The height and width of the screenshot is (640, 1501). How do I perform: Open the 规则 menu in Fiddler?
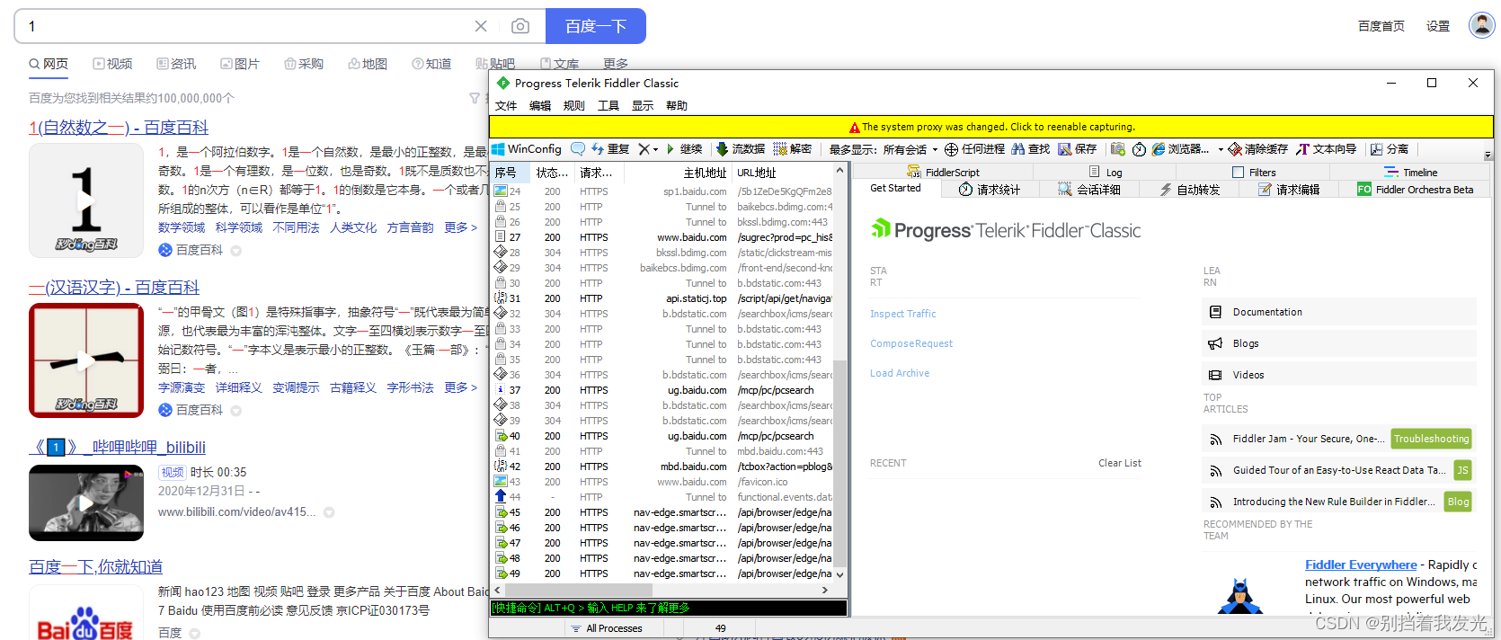574,106
